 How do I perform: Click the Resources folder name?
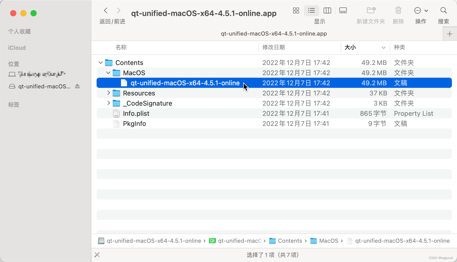(139, 93)
